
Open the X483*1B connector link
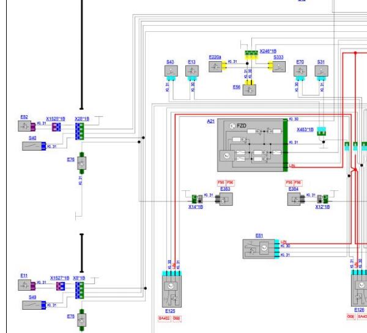coord(305,130)
